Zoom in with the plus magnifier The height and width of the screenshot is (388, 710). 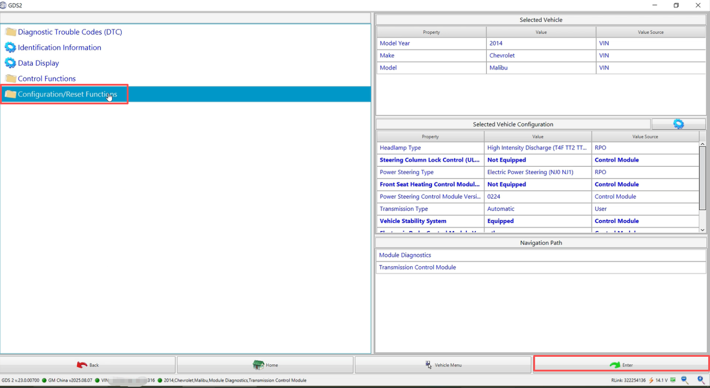[x=701, y=380]
